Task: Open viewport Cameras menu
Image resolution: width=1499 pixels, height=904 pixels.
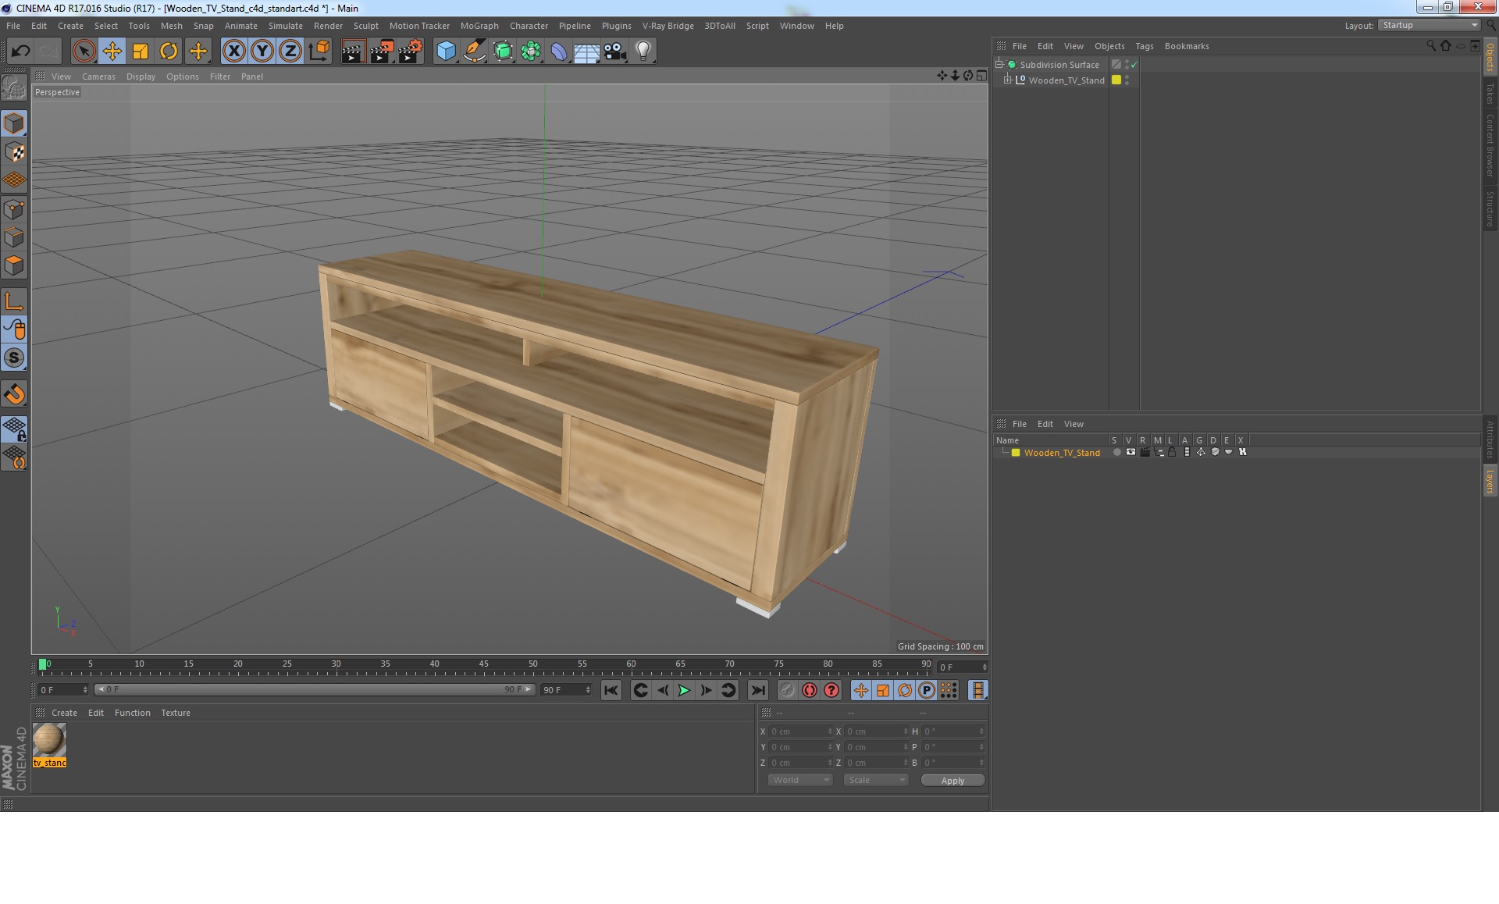Action: [x=98, y=77]
